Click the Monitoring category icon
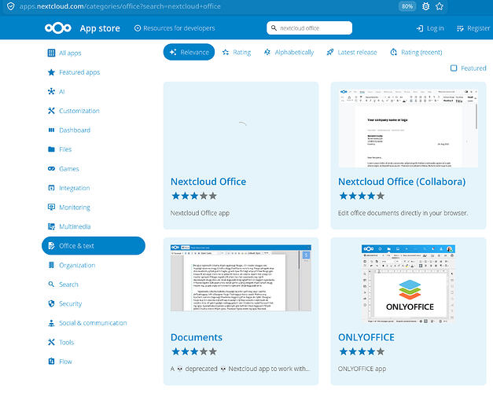 (51, 208)
